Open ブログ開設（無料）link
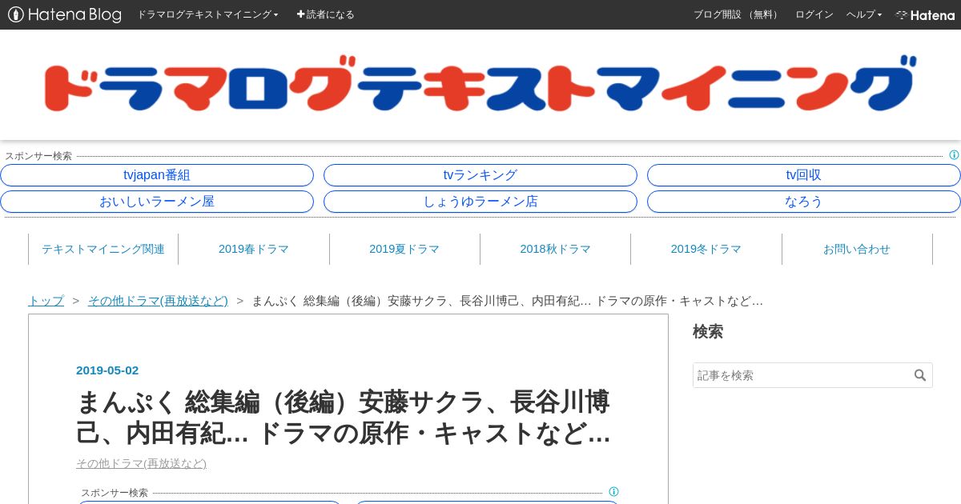 [x=737, y=14]
